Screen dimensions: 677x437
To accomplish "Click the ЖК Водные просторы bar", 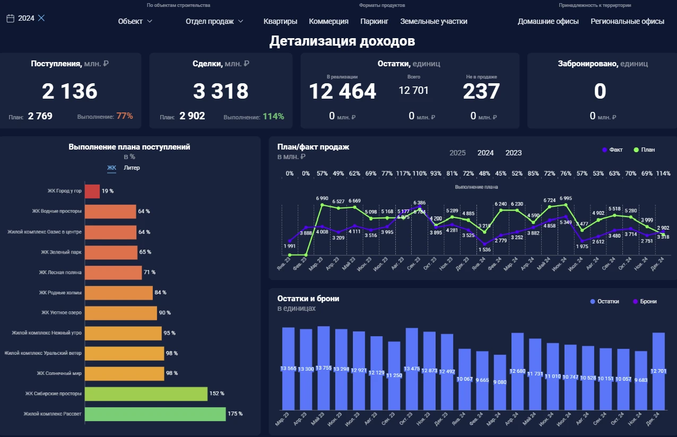I will coord(110,212).
